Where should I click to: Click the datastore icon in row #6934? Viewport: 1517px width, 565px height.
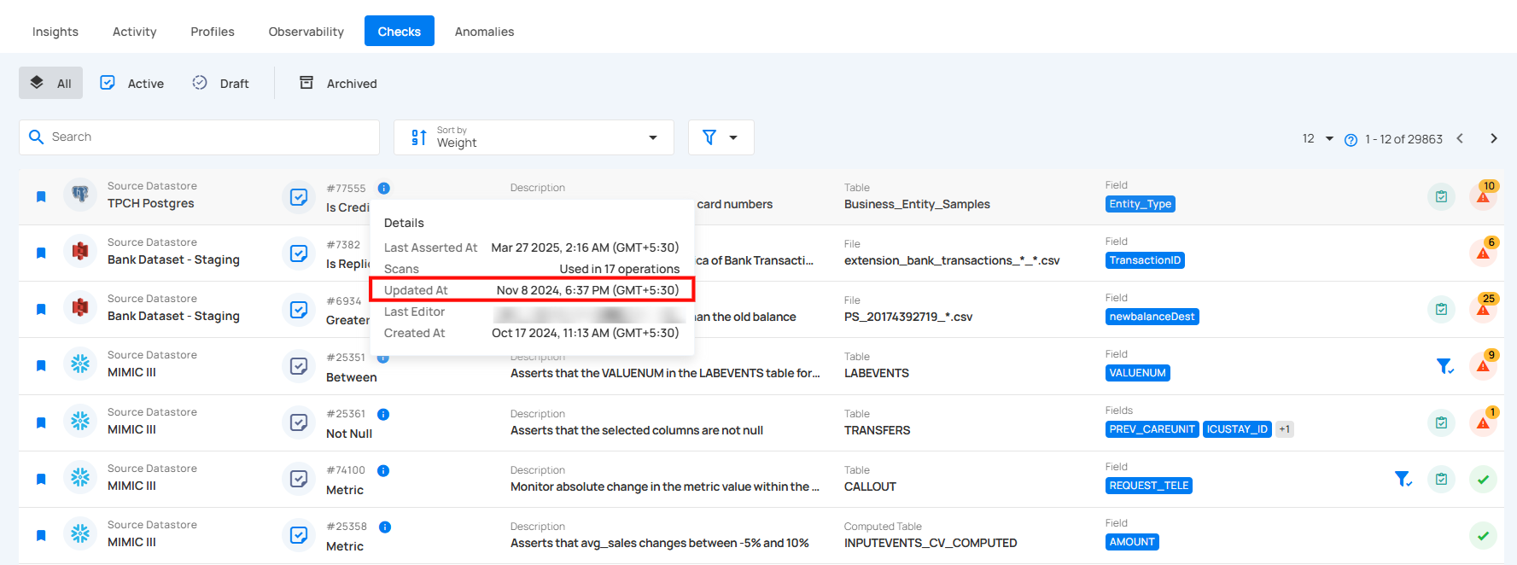pos(80,308)
